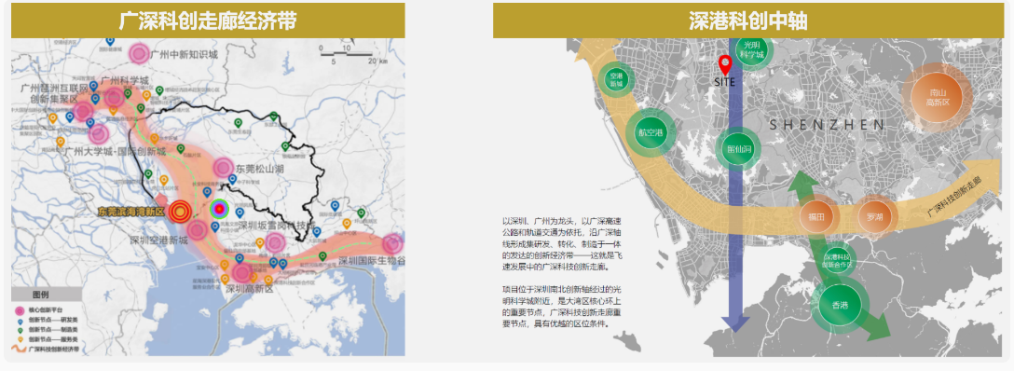Click the 深圳坂雪岗科技城 label
1014x371 pixels.
pyautogui.click(x=276, y=225)
